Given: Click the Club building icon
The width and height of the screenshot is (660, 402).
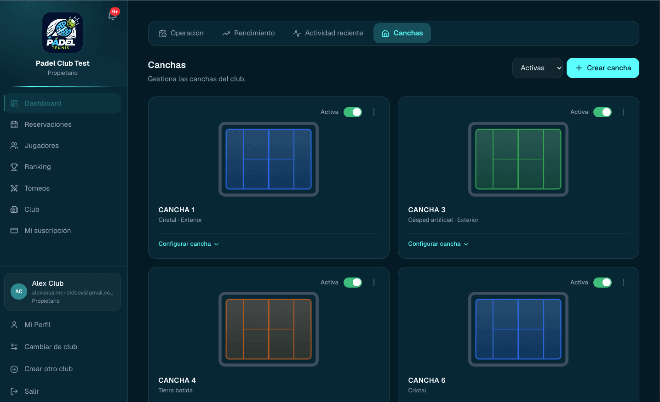Looking at the screenshot, I should click(14, 209).
